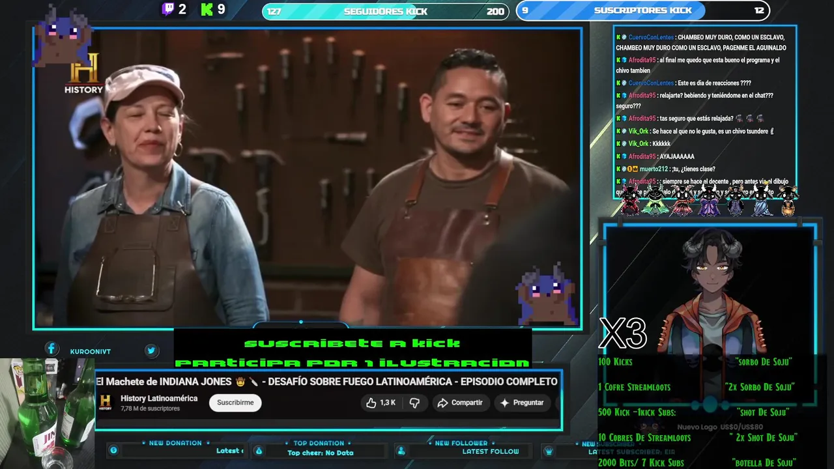Click the 12 subscribers goal number
Screen dimensions: 834x469
tap(759, 10)
